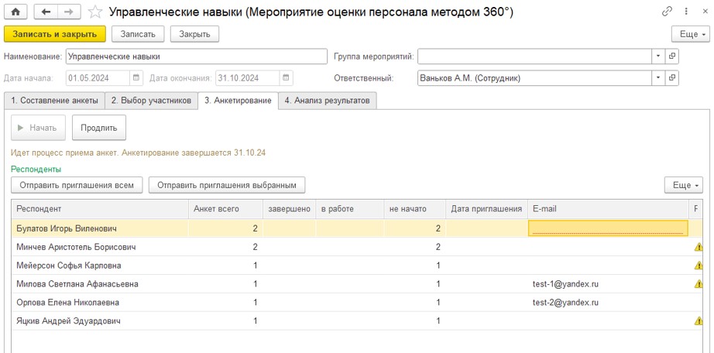Select row Милова Светлана Афанасьевна
This screenshot has width=714, height=353.
pyautogui.click(x=357, y=284)
